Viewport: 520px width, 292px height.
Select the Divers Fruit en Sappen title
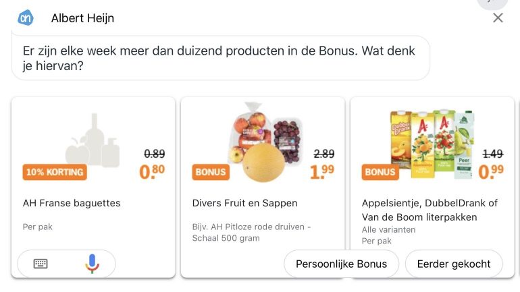click(244, 203)
